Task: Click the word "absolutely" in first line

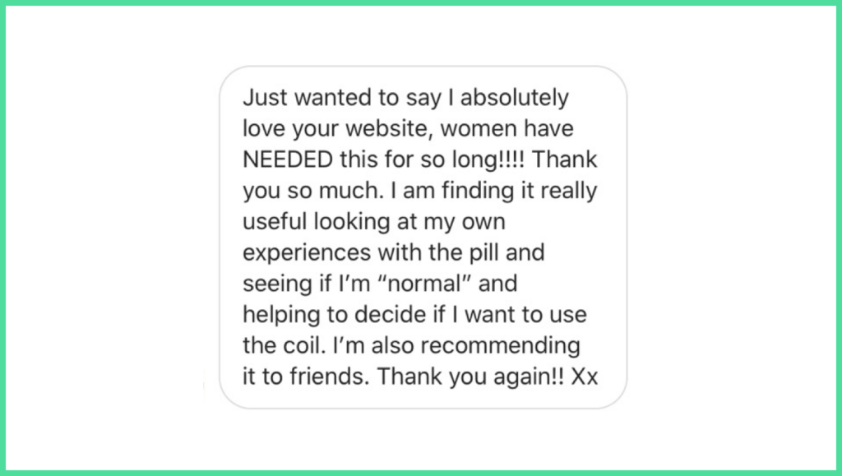Action: (x=515, y=97)
